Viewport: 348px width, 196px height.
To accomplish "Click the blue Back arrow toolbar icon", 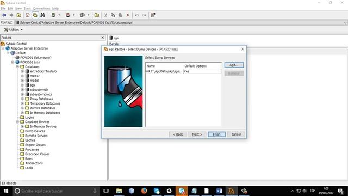I will [4, 15].
